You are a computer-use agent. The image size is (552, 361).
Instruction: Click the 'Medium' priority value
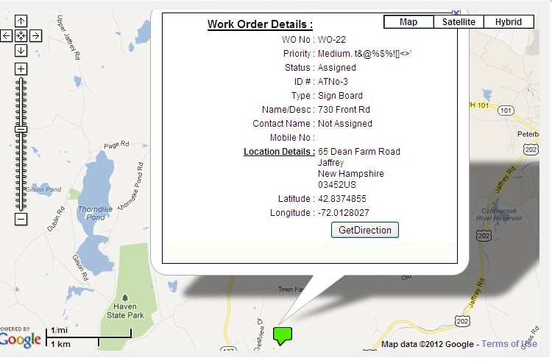coord(334,54)
